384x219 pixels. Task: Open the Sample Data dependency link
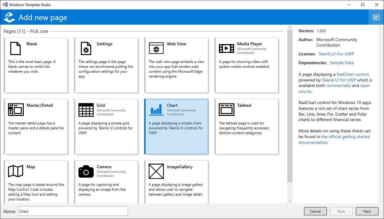pos(341,63)
